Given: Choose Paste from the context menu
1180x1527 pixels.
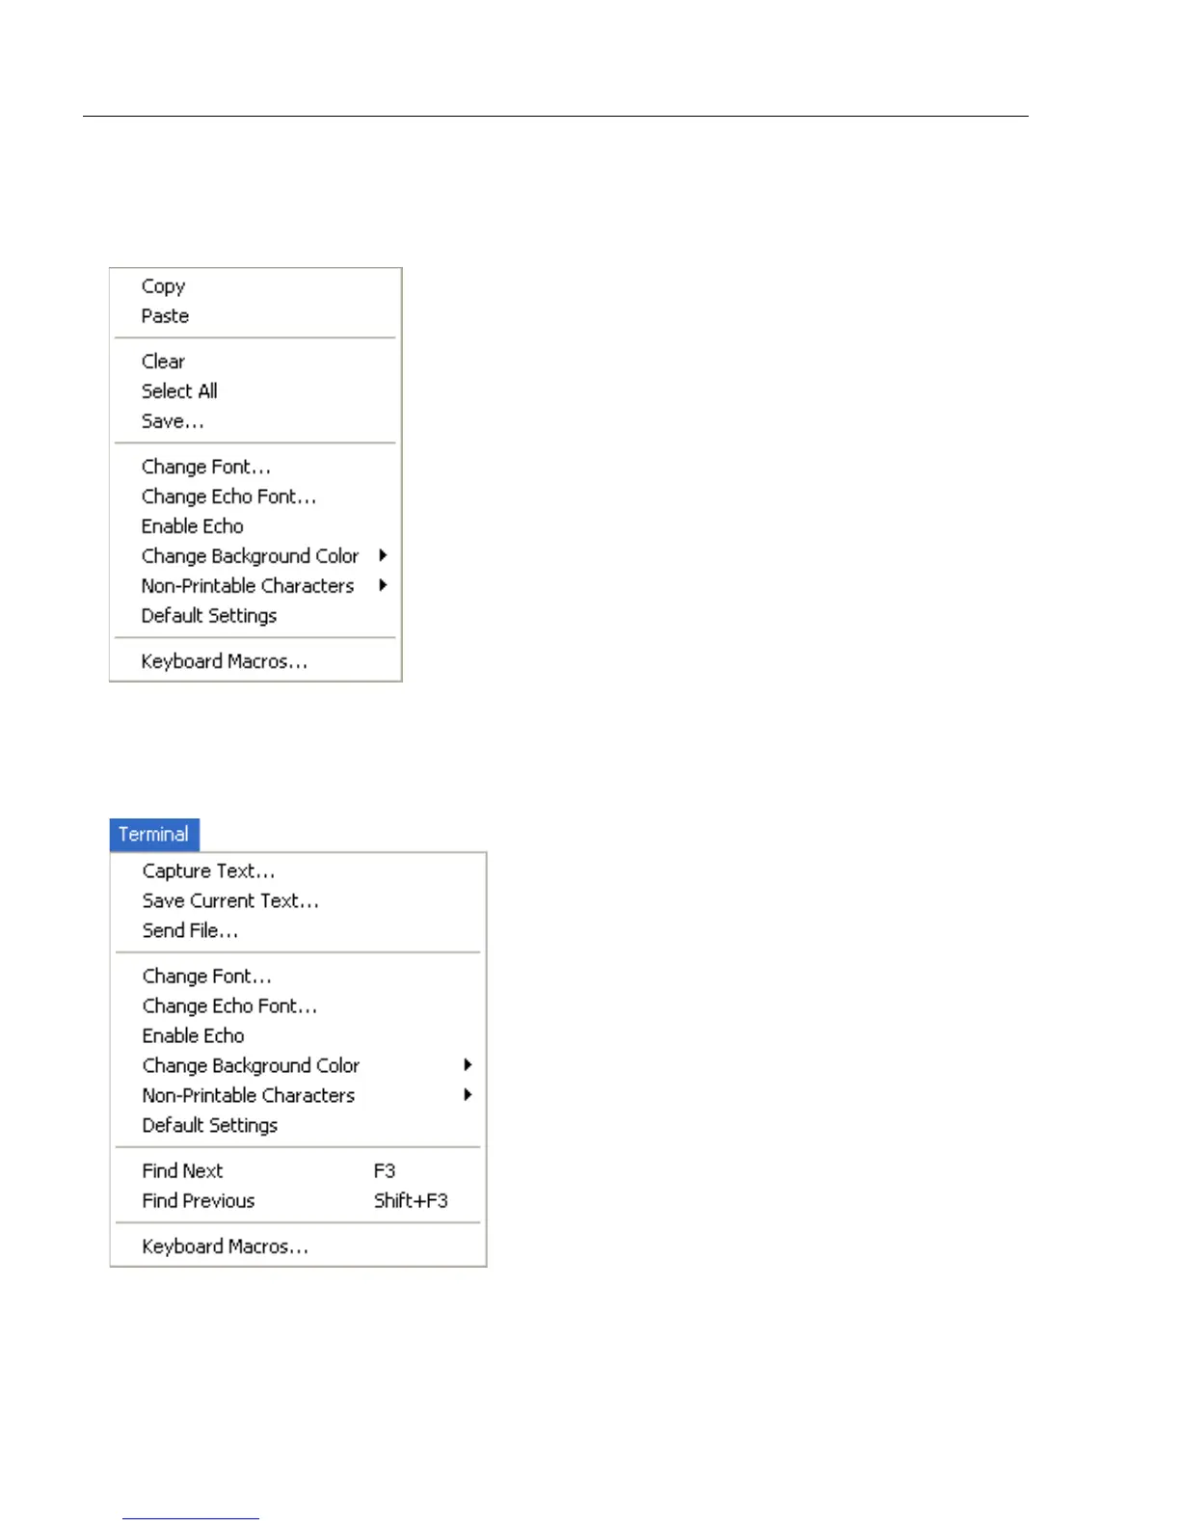Looking at the screenshot, I should pyautogui.click(x=165, y=316).
